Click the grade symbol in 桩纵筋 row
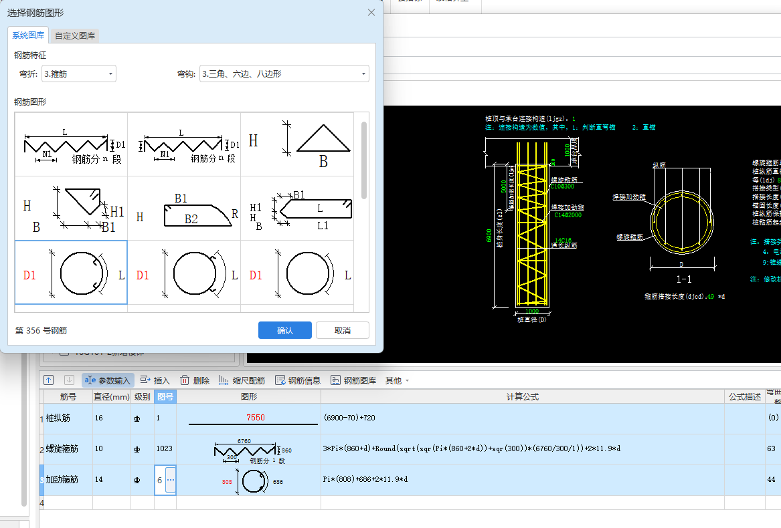 click(137, 418)
